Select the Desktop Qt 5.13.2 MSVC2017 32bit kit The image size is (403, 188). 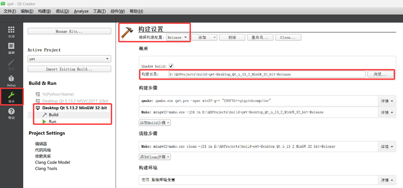(x=75, y=101)
